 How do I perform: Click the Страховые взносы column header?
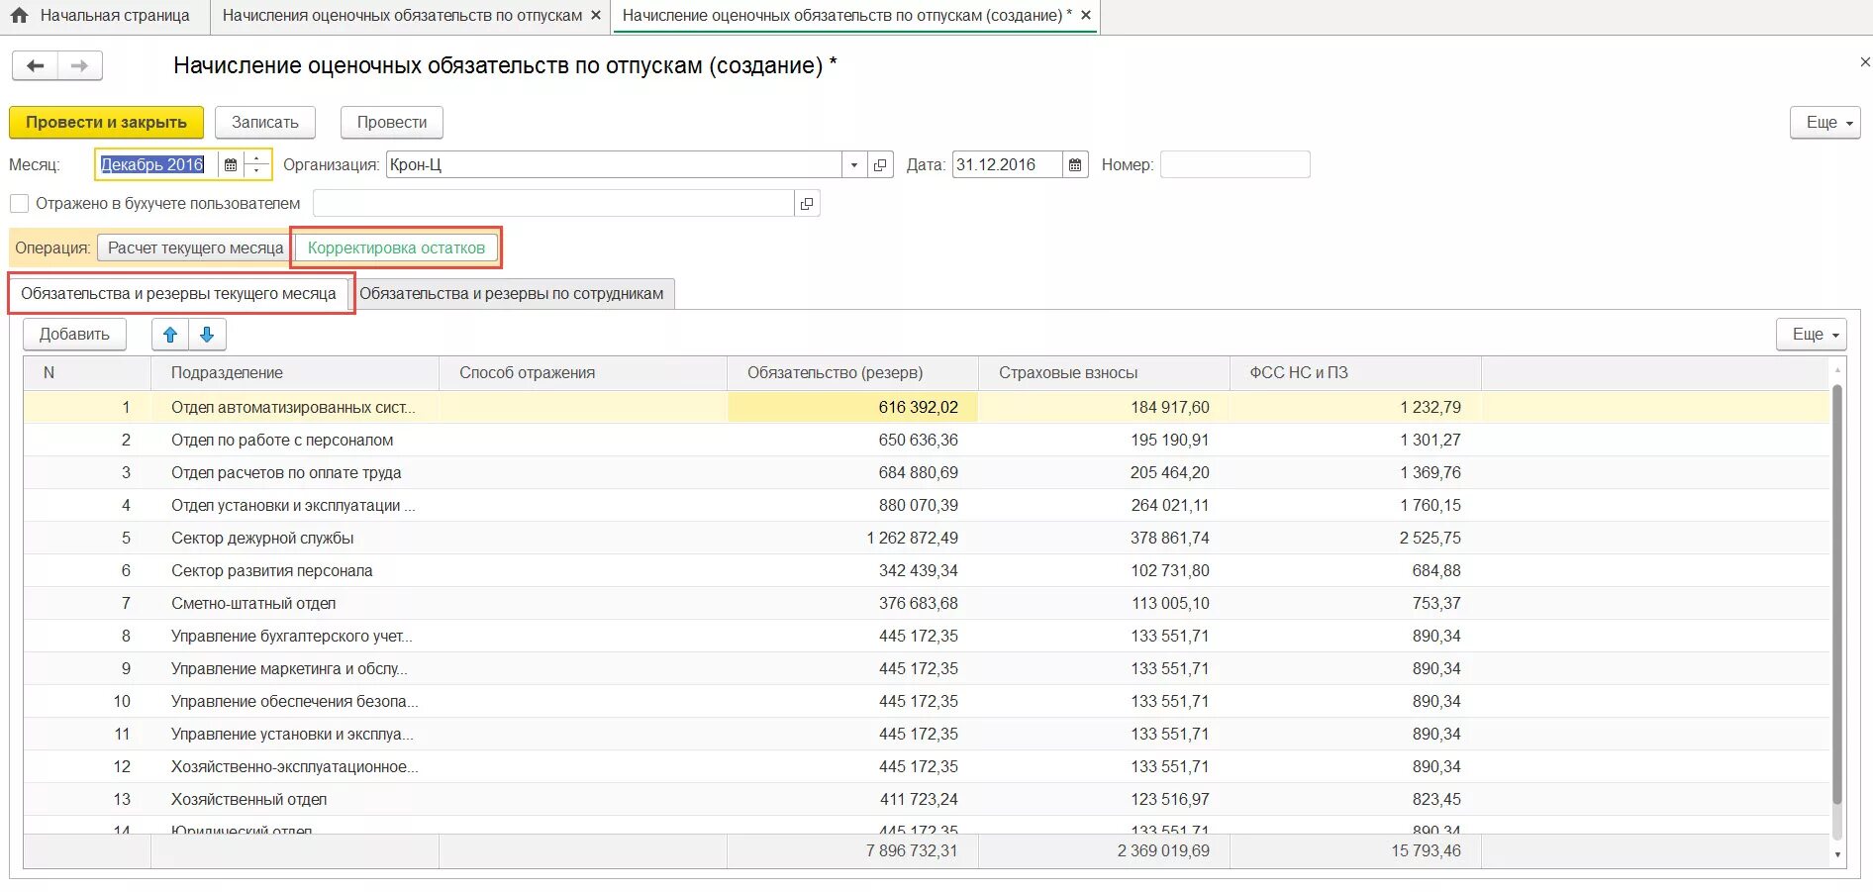pos(1104,373)
